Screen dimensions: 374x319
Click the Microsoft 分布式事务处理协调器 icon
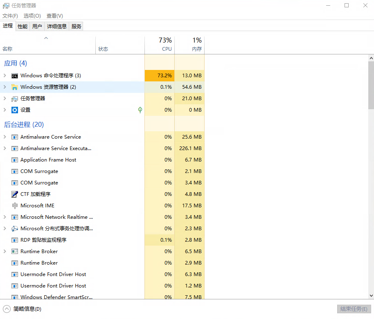pyautogui.click(x=15, y=229)
